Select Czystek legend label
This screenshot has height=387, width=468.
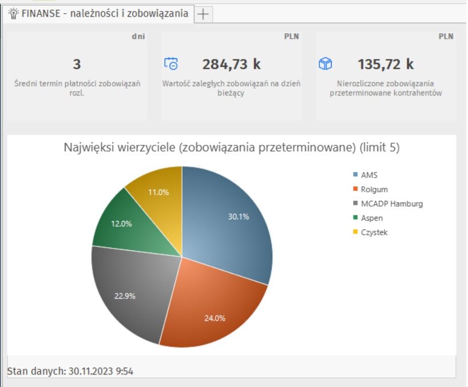pyautogui.click(x=374, y=232)
